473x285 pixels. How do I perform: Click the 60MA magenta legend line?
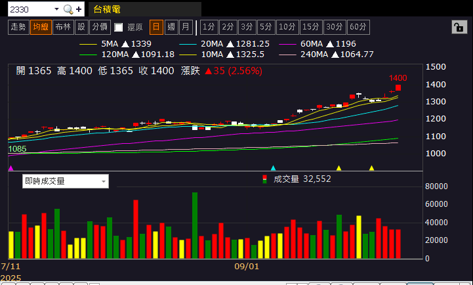[x=287, y=45]
